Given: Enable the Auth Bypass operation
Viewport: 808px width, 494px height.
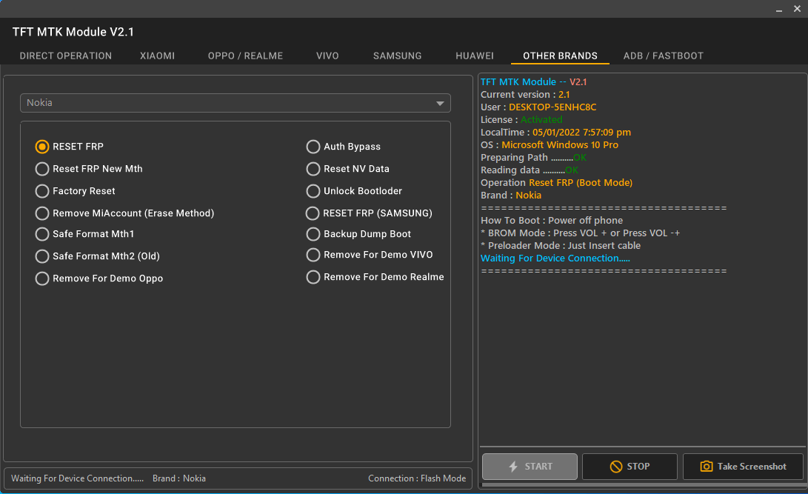Looking at the screenshot, I should pos(313,147).
